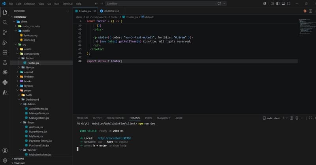The height and width of the screenshot is (165, 316).
Task: Open chat icon in command center
Action: 219,4
